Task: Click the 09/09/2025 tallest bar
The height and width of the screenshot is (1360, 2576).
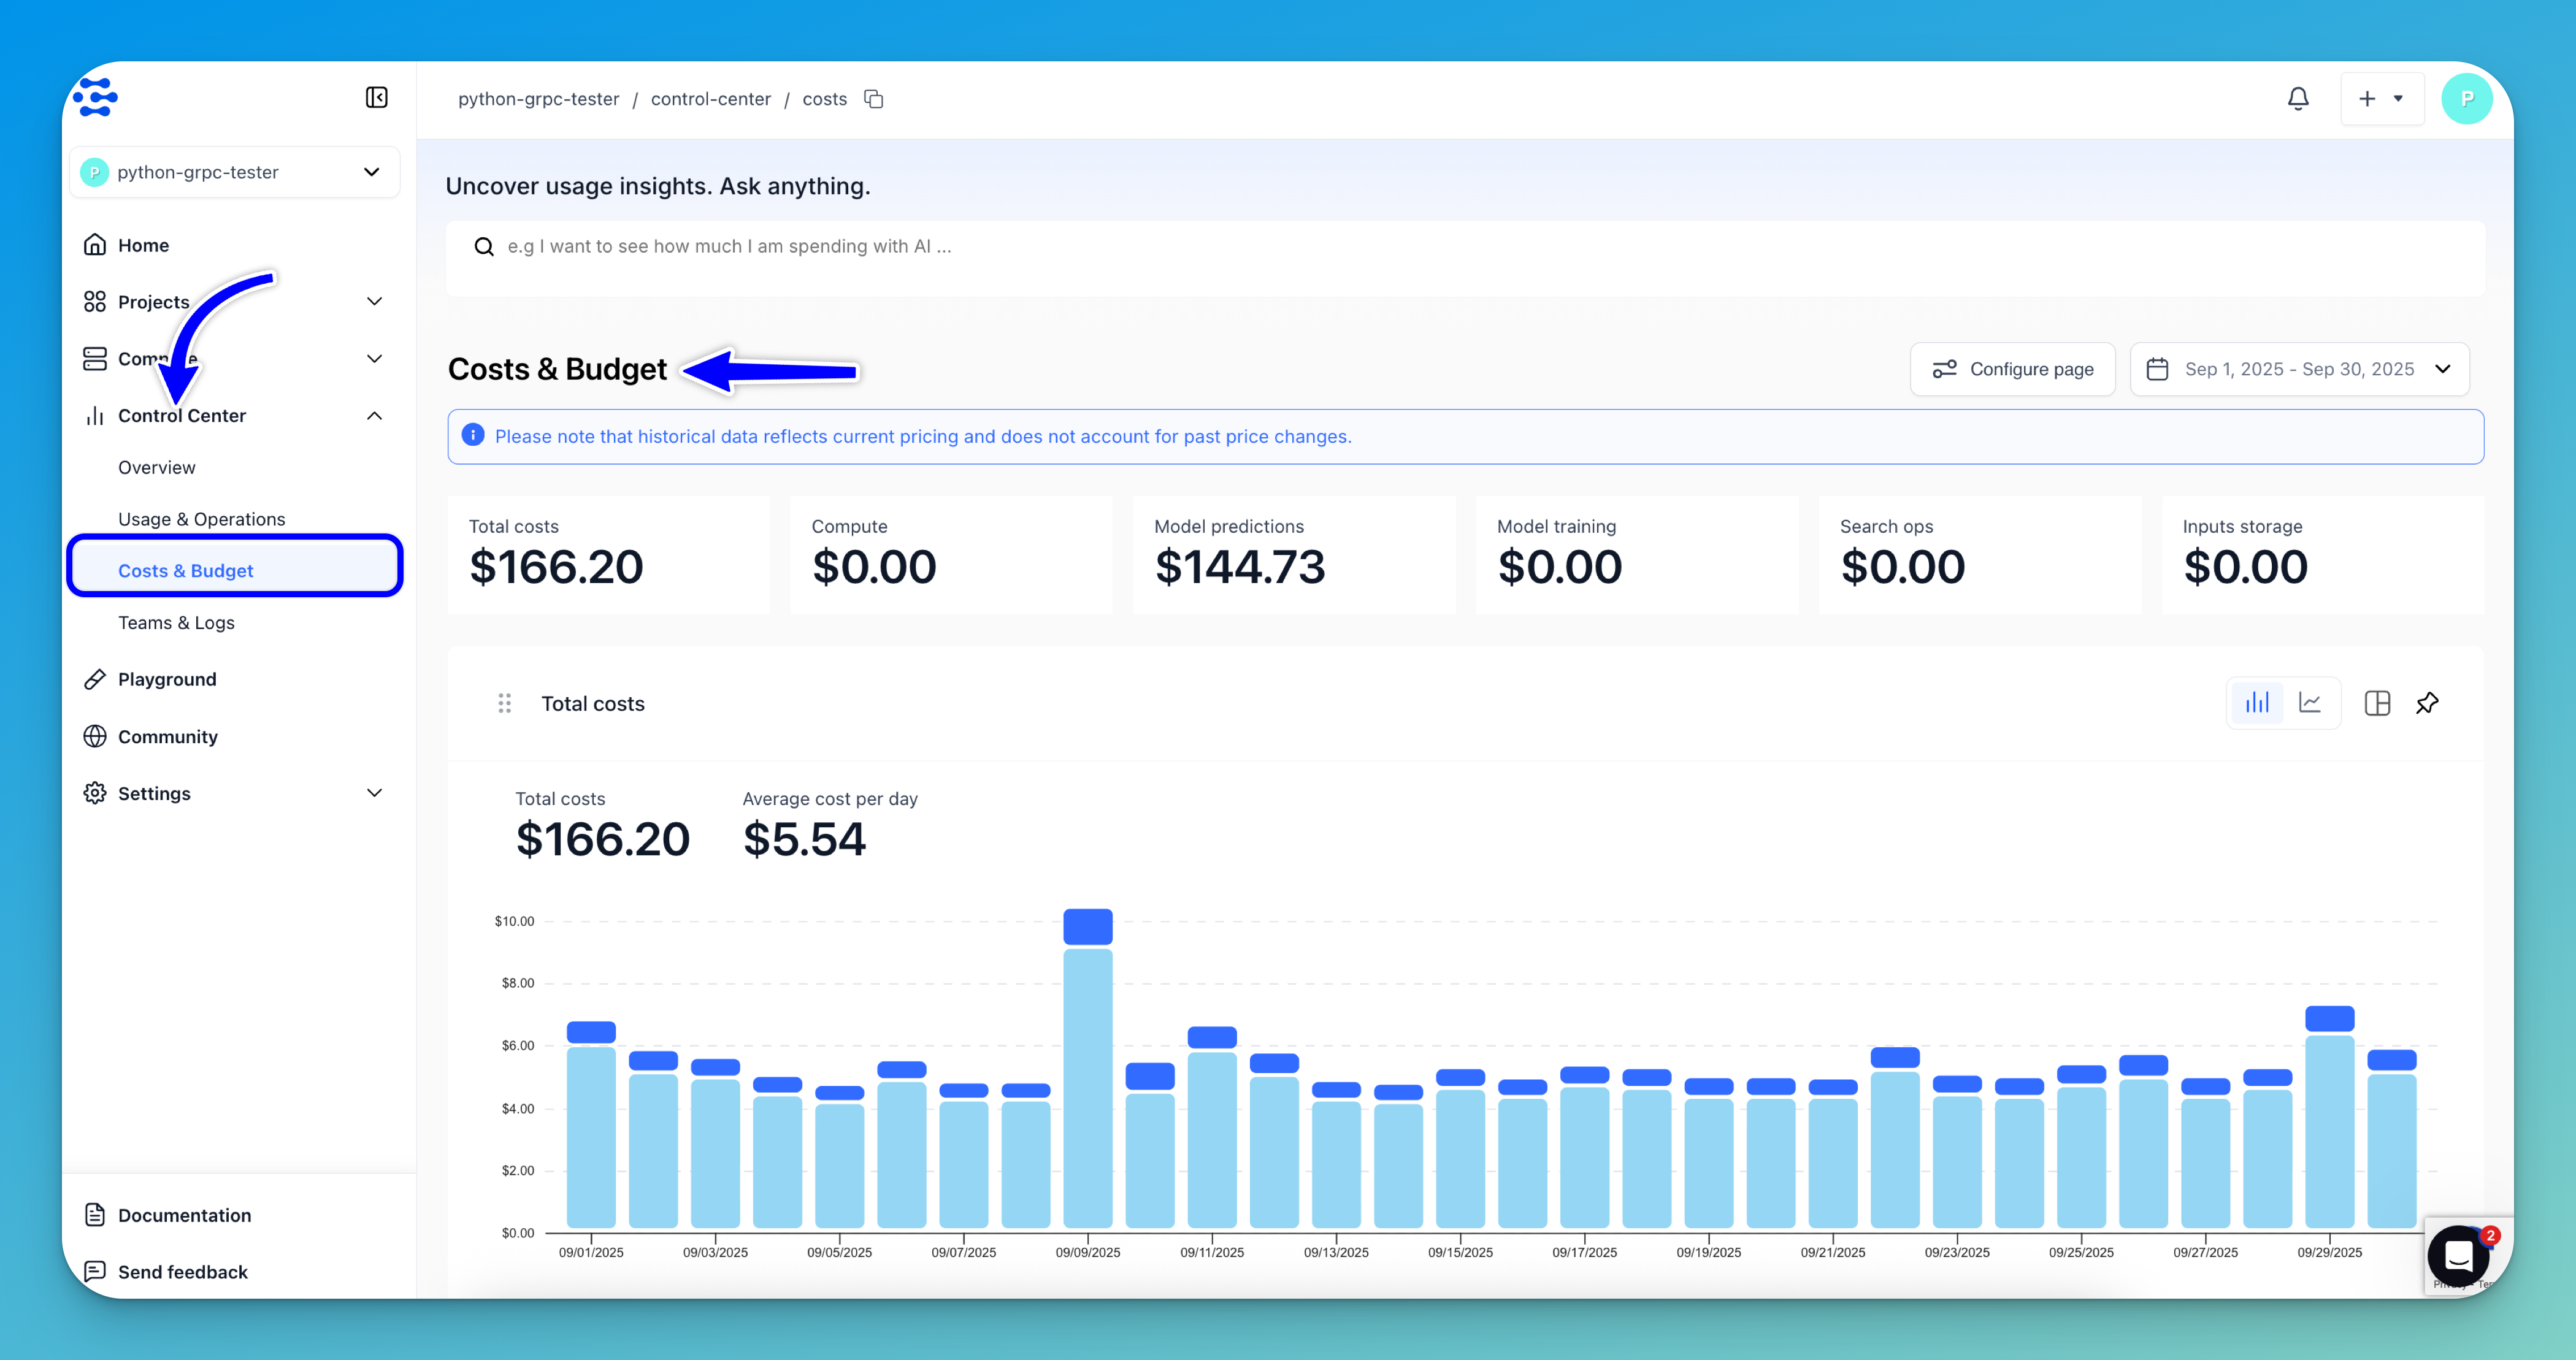Action: coord(1087,1080)
